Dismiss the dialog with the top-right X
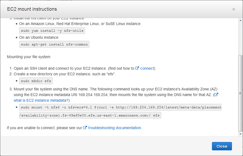Viewport: 243px width, 156px height. coord(234,9)
